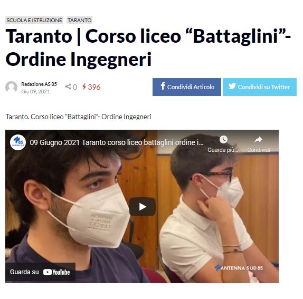
Task: Click the article headline Taranto Corso liceo
Action: tap(148, 47)
